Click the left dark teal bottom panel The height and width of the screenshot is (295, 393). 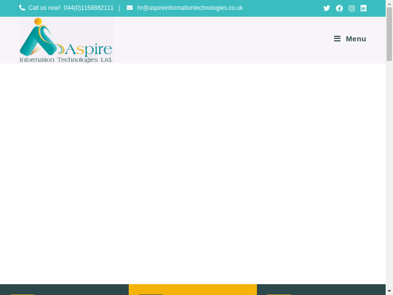64,290
